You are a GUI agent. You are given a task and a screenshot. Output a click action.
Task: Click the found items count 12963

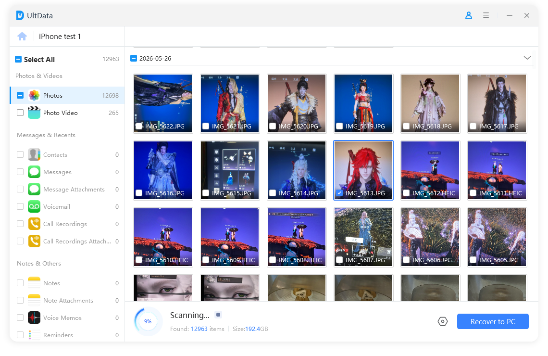point(199,329)
